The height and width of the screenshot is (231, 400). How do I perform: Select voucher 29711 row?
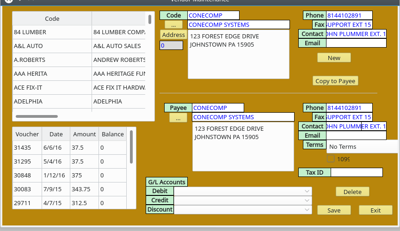click(69, 203)
